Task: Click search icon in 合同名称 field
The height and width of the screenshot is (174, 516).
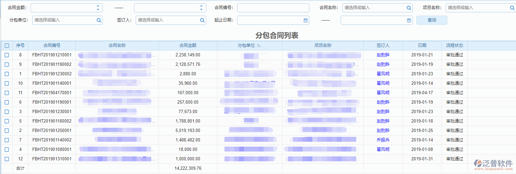Action: pos(409,8)
